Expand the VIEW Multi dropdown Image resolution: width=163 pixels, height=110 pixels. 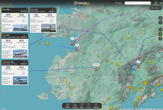156,8
